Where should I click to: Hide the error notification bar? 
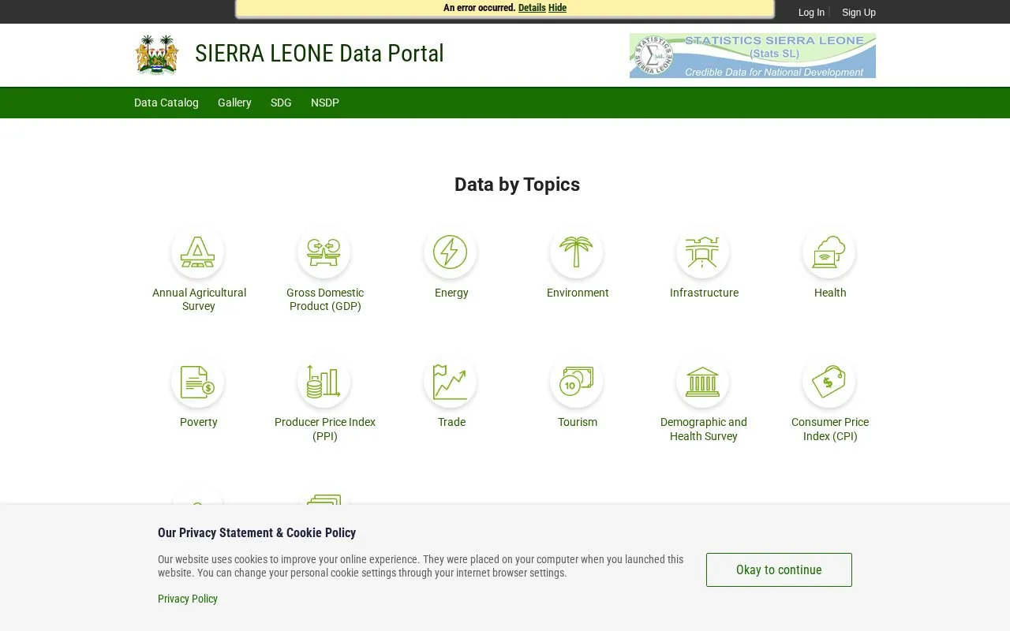(557, 8)
